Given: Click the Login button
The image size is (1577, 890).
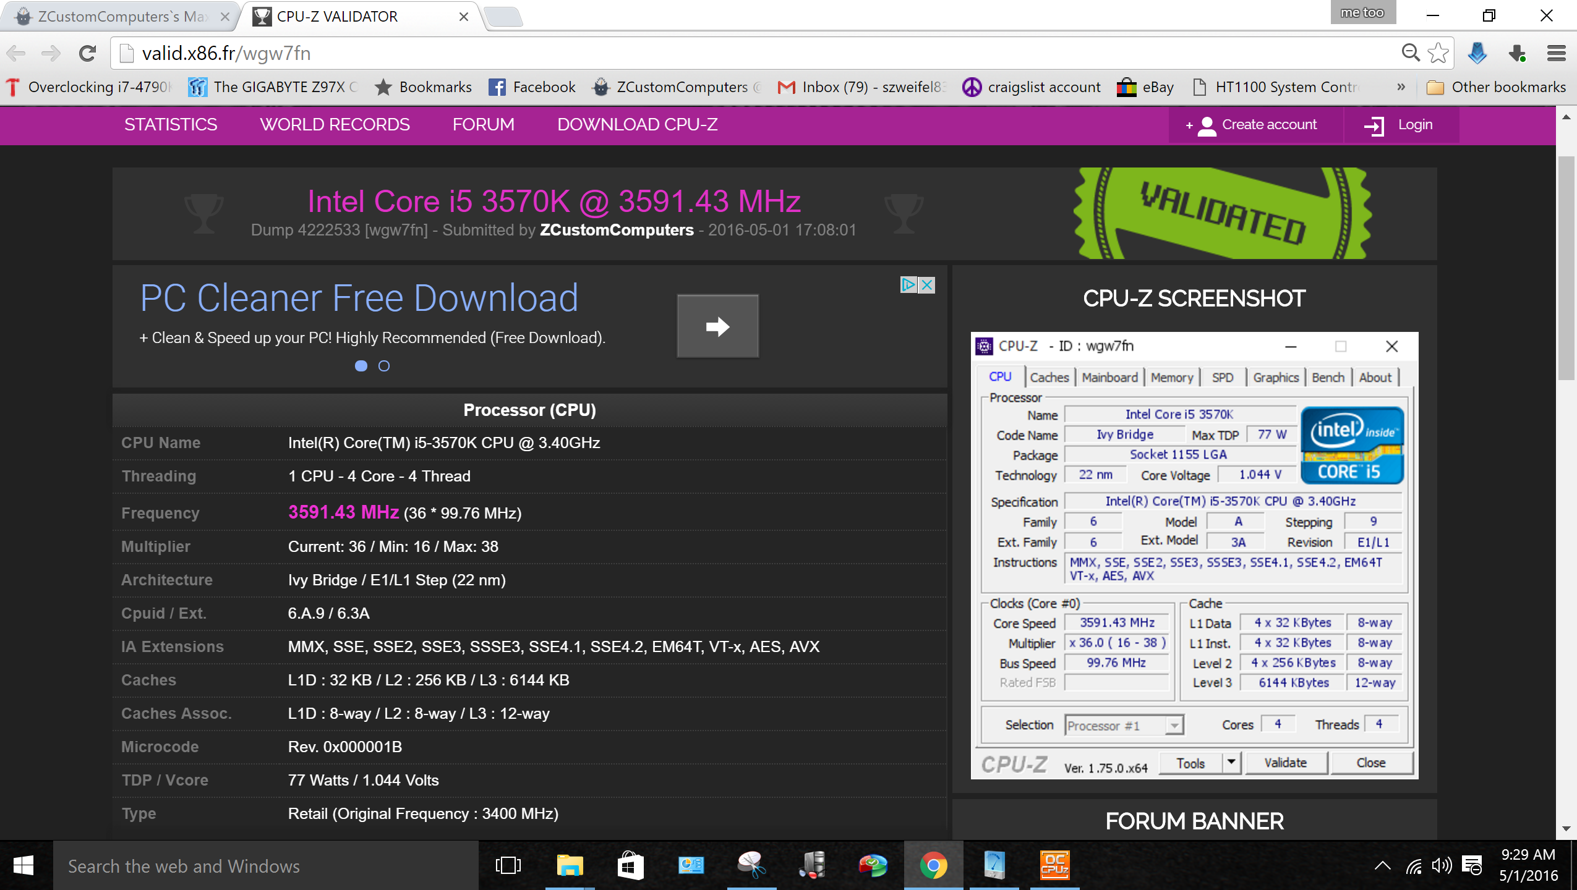Looking at the screenshot, I should (1401, 125).
